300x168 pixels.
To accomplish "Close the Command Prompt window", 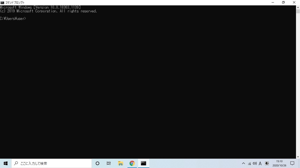I will coord(294,2).
